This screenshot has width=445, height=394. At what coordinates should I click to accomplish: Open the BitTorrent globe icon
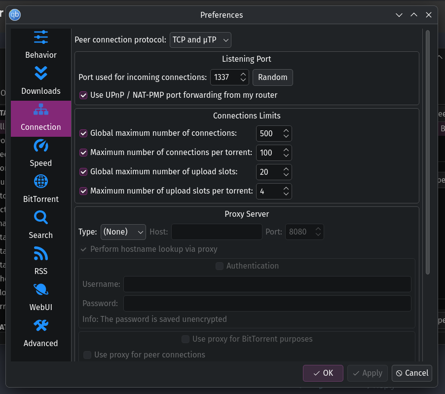coord(41,182)
